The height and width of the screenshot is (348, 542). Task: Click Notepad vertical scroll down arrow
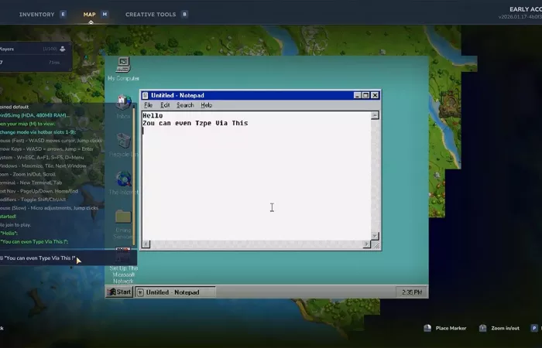(375, 236)
